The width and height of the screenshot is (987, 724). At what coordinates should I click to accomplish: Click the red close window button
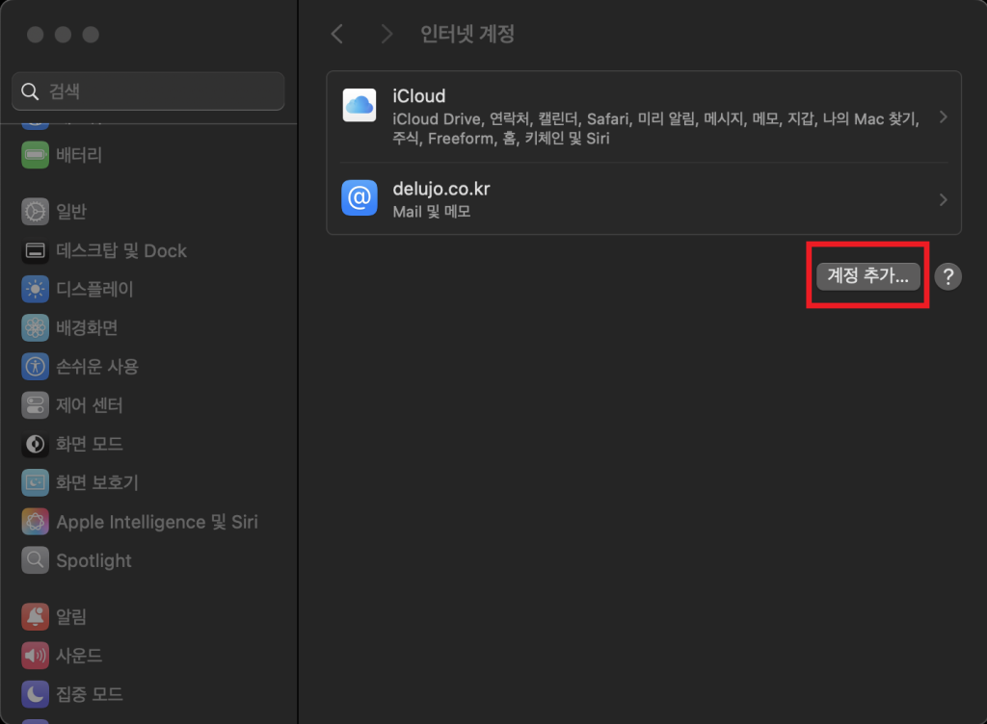(36, 35)
